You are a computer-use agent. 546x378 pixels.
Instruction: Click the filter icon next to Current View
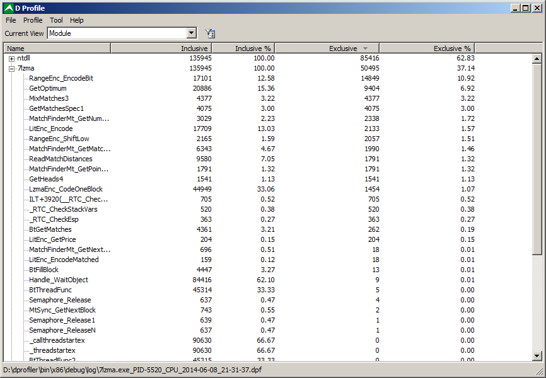[x=211, y=33]
